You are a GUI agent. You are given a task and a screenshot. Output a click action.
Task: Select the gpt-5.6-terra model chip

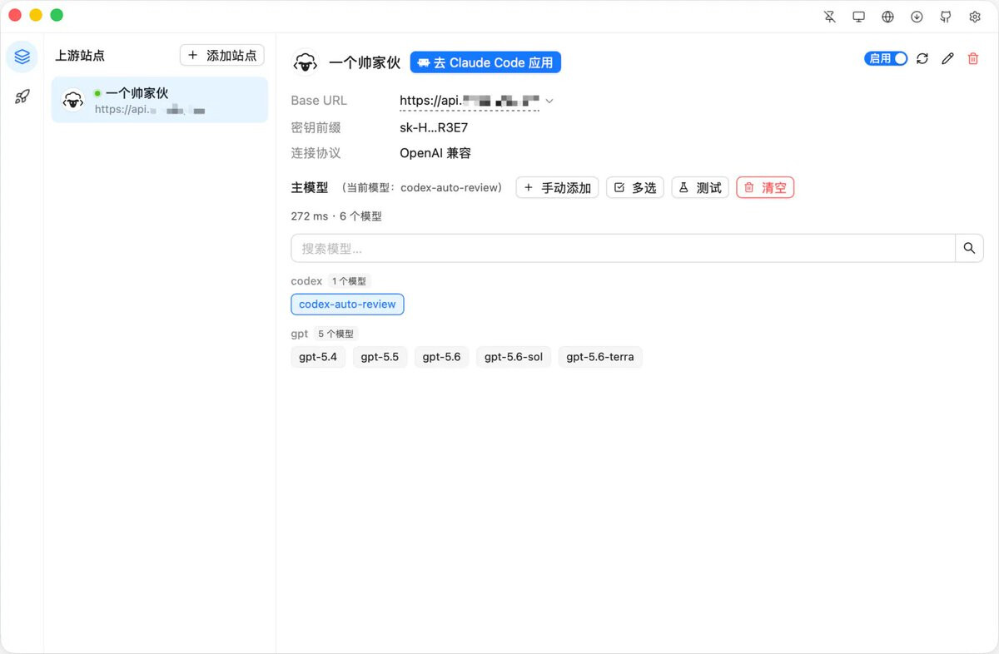click(600, 357)
